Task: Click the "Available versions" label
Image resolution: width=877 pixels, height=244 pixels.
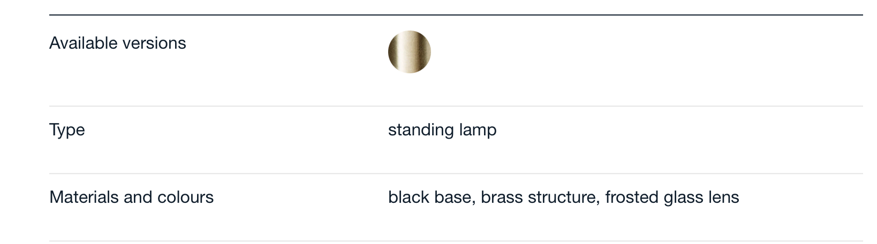Action: click(118, 43)
